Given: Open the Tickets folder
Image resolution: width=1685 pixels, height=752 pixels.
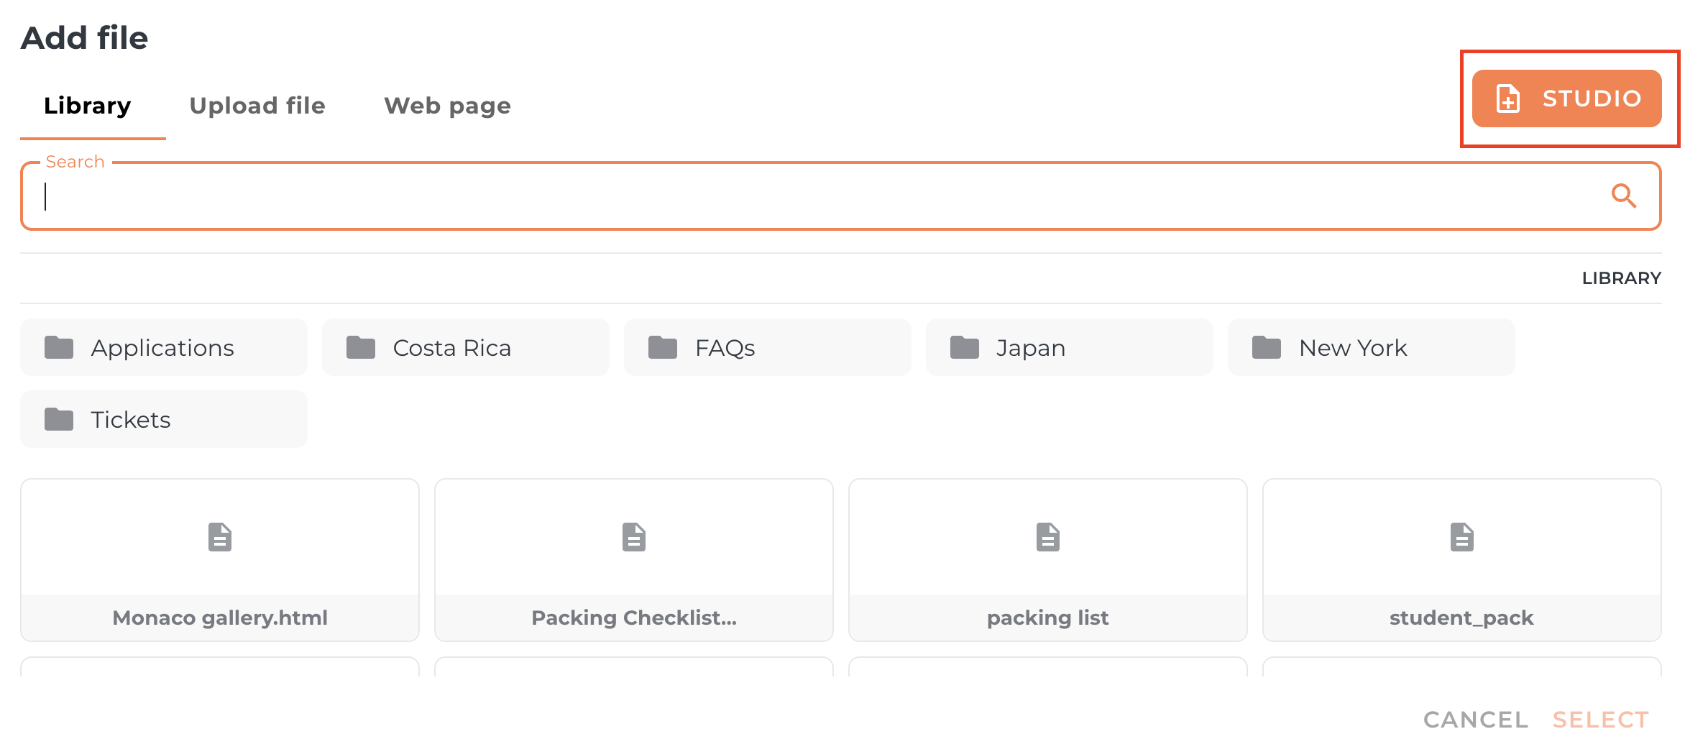Looking at the screenshot, I should [x=164, y=420].
